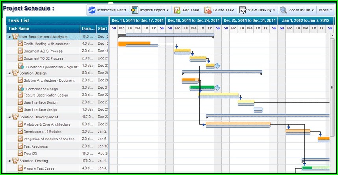Collapse the Solution Development group
This screenshot has height=175, width=338.
point(9,117)
